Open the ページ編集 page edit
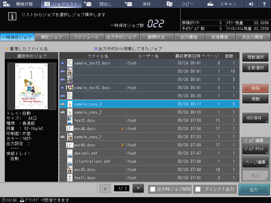The height and width of the screenshot is (203, 271). tap(255, 162)
